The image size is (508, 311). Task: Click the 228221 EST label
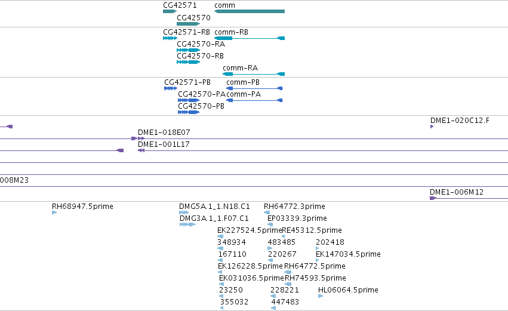point(285,290)
